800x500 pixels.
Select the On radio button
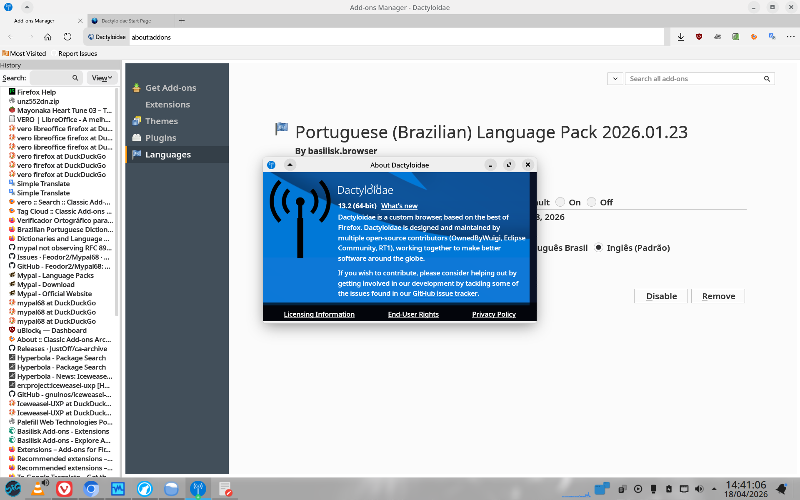coord(560,202)
